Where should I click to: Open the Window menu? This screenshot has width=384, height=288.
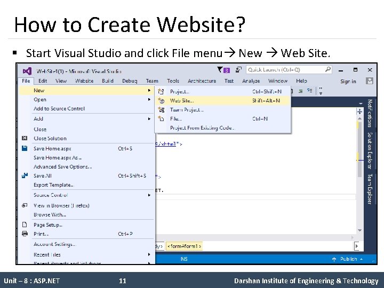point(278,81)
